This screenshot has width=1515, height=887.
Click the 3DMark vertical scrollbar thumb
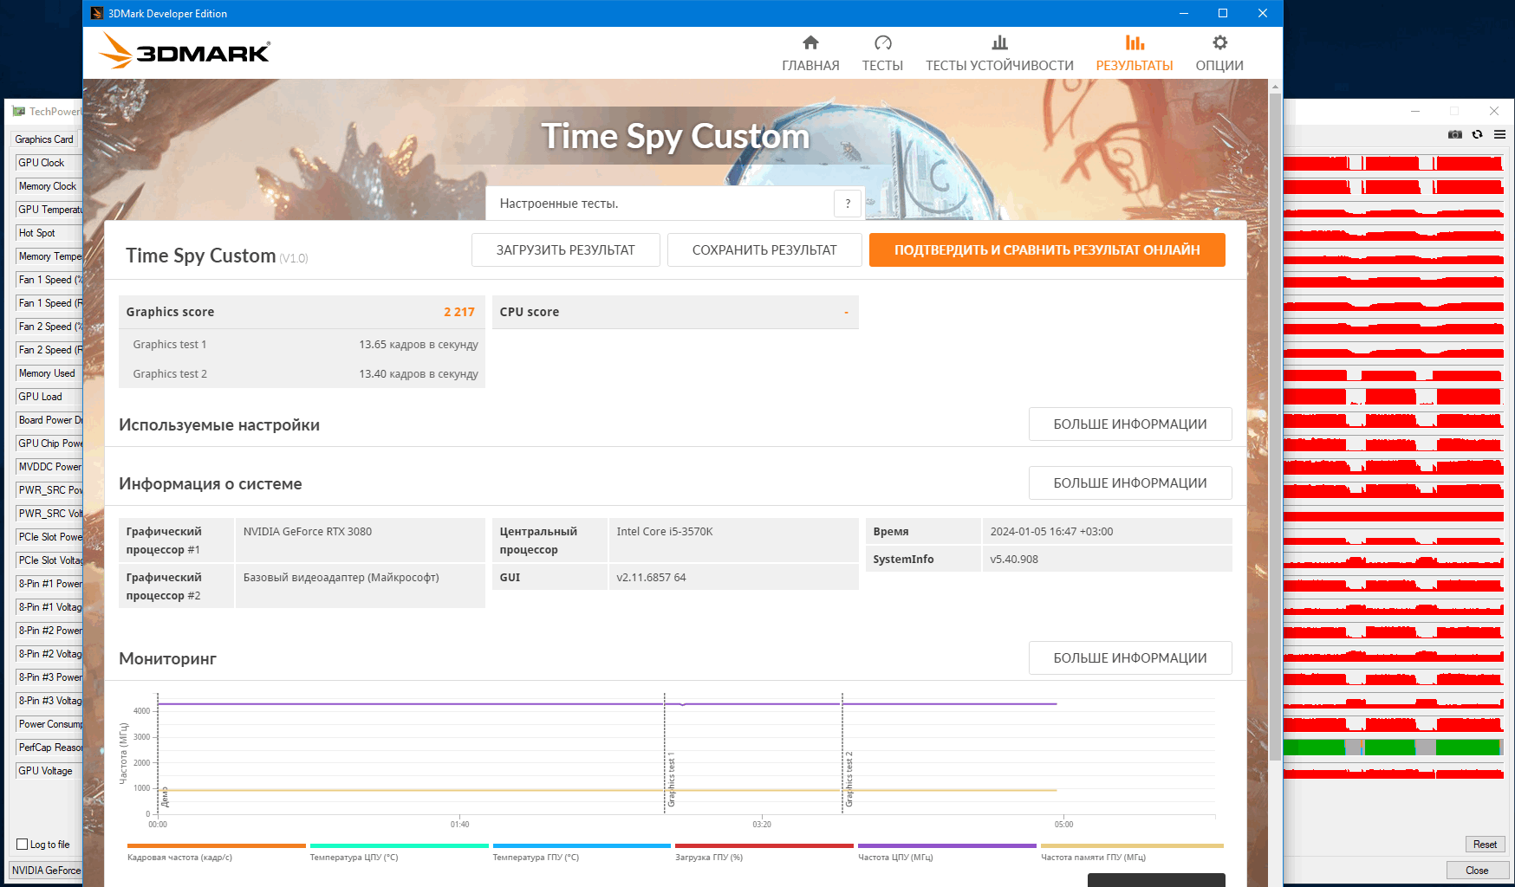(x=1275, y=424)
